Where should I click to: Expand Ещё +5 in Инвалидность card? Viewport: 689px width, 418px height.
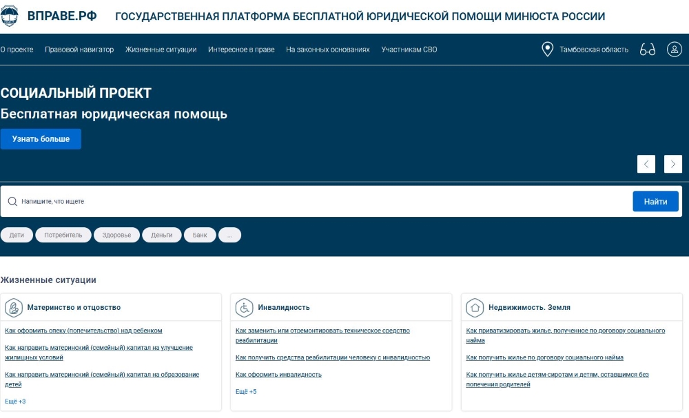point(246,392)
